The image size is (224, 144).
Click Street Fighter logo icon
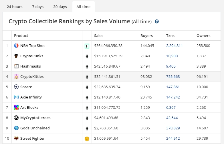pos(16,138)
